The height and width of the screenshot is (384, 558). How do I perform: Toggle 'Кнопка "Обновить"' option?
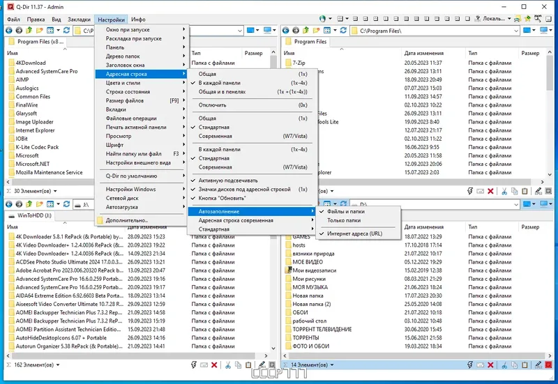pyautogui.click(x=252, y=199)
